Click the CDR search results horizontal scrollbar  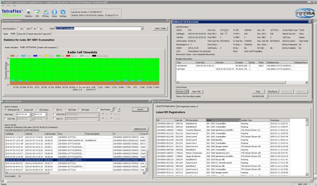[x=75, y=173]
